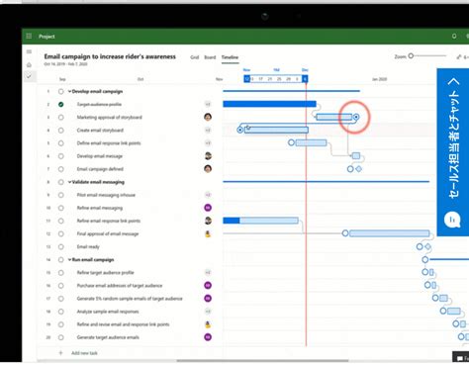The image size is (469, 365).
Task: Open Final approval of email message task
Action: pyautogui.click(x=108, y=233)
